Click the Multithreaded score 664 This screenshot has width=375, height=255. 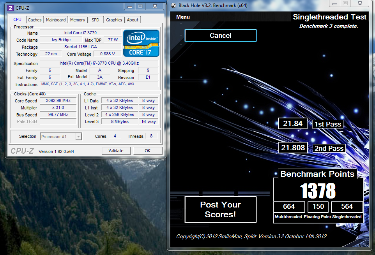tap(289, 207)
